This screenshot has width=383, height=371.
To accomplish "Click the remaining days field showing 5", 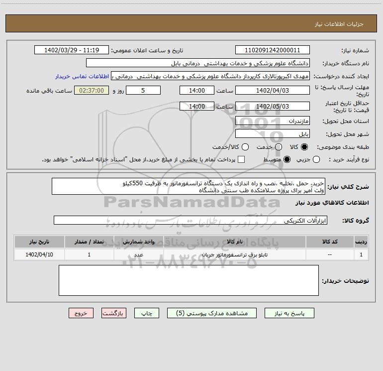I will point(143,90).
